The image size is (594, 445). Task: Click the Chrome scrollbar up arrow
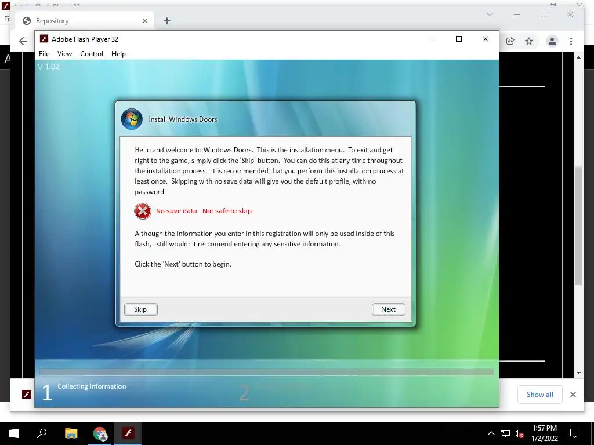(578, 57)
